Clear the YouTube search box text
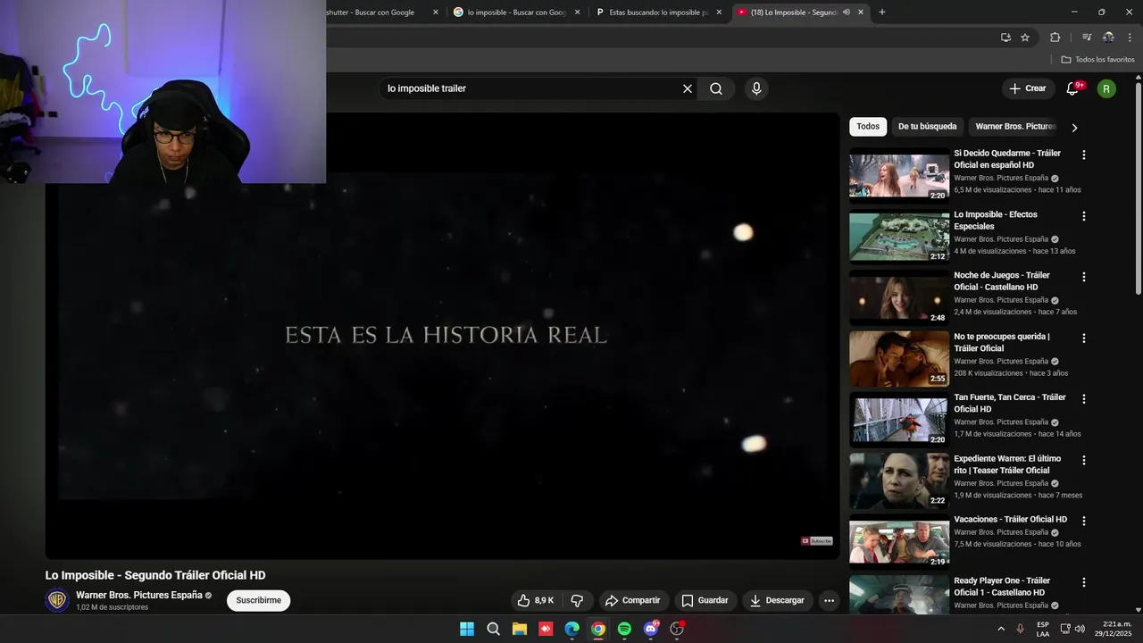Screen dimensions: 1143x643 [x=688, y=88]
